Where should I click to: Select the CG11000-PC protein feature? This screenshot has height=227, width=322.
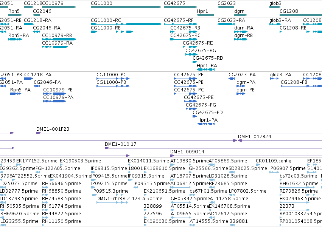tap(113, 79)
